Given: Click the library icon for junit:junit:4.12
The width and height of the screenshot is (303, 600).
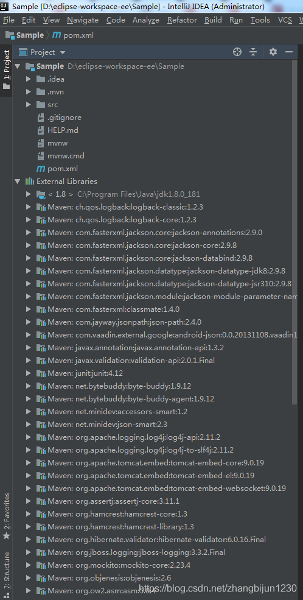Looking at the screenshot, I should point(41,373).
